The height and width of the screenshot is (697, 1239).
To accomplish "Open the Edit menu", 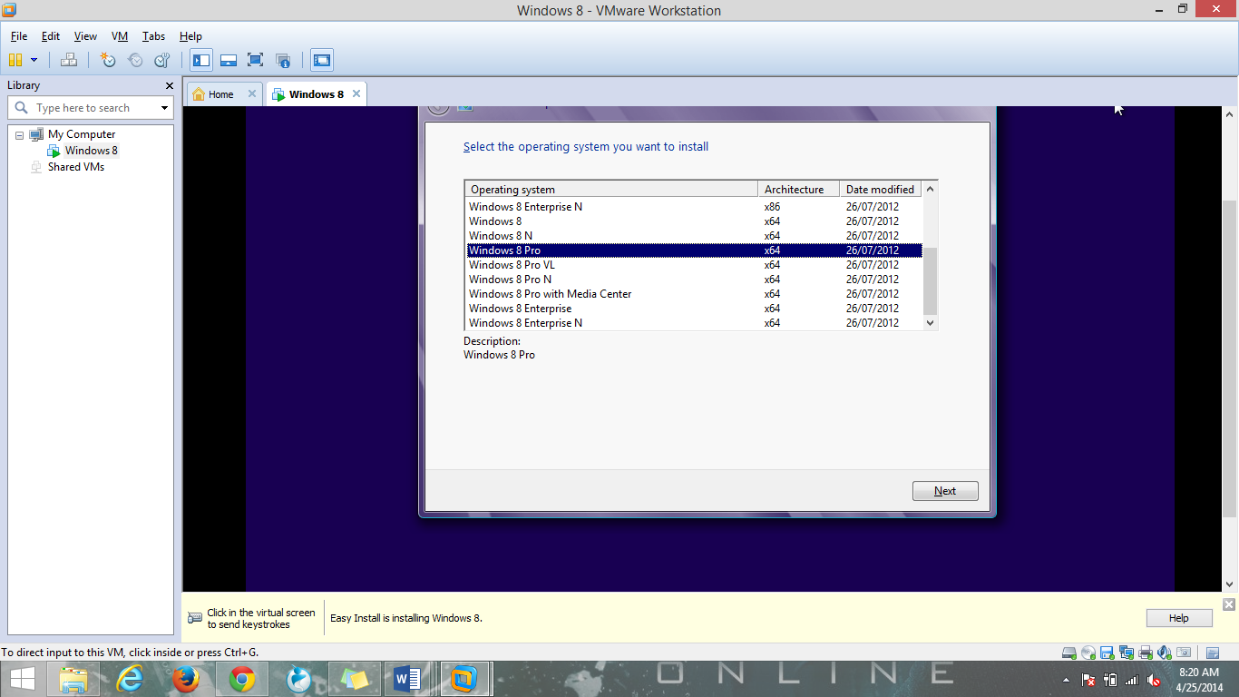I will click(51, 36).
